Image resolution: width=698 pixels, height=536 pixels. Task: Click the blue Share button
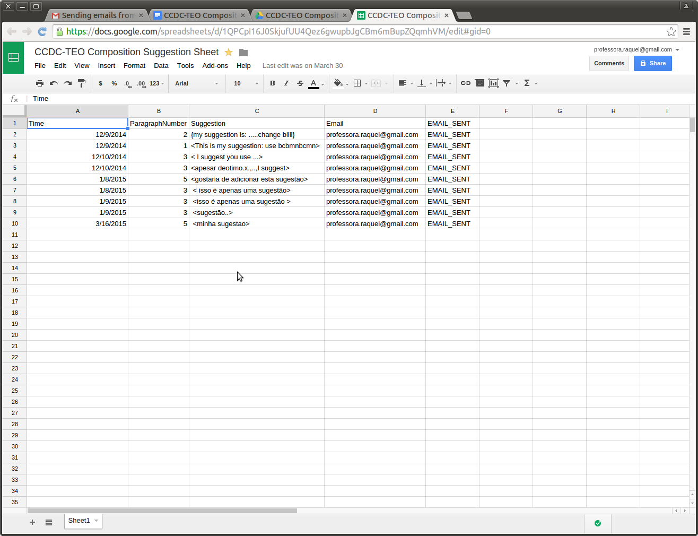(652, 63)
